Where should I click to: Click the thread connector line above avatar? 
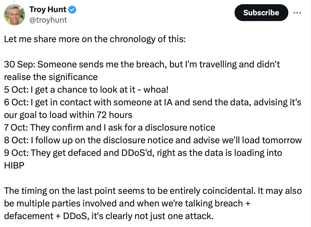14,1
